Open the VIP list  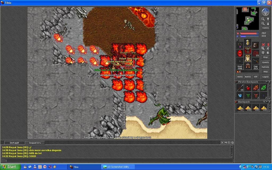pyautogui.click(x=256, y=77)
